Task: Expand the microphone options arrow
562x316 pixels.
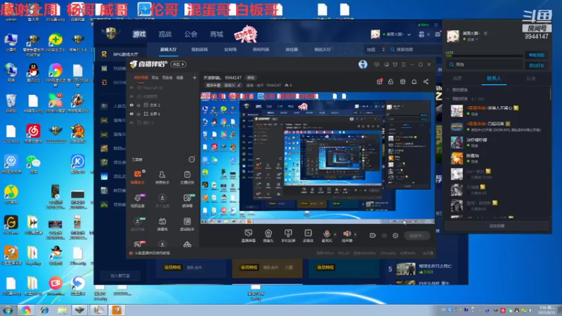Action: [x=335, y=235]
